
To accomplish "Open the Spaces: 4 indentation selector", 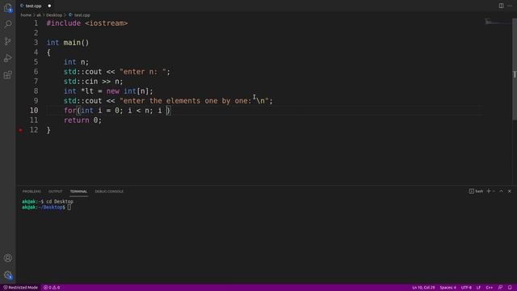I will (x=448, y=288).
